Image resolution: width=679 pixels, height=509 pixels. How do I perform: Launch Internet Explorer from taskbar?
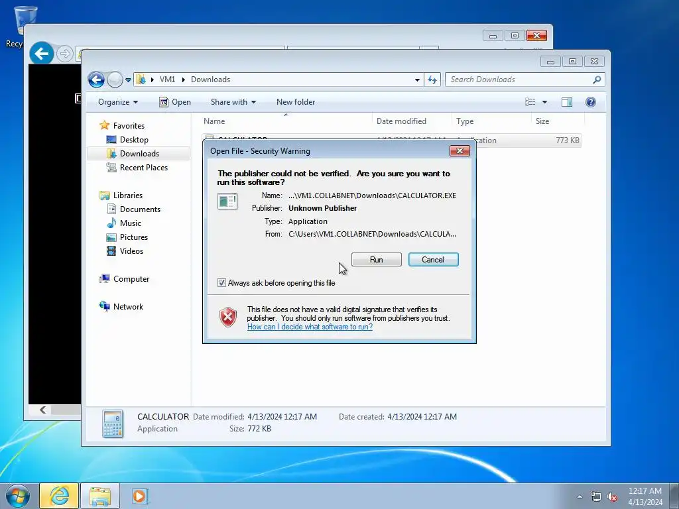click(59, 496)
